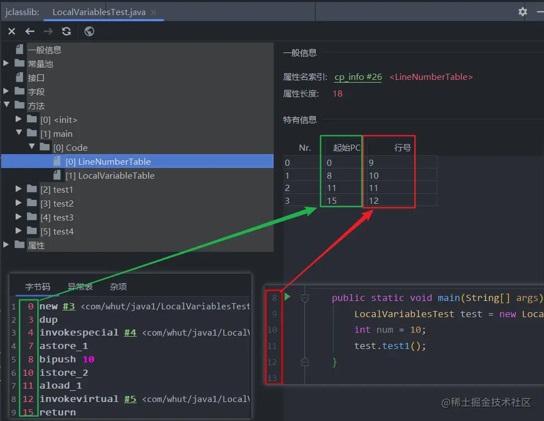The image size is (544, 421).
Task: Click the LocalVariableTable file icon
Action: point(57,175)
